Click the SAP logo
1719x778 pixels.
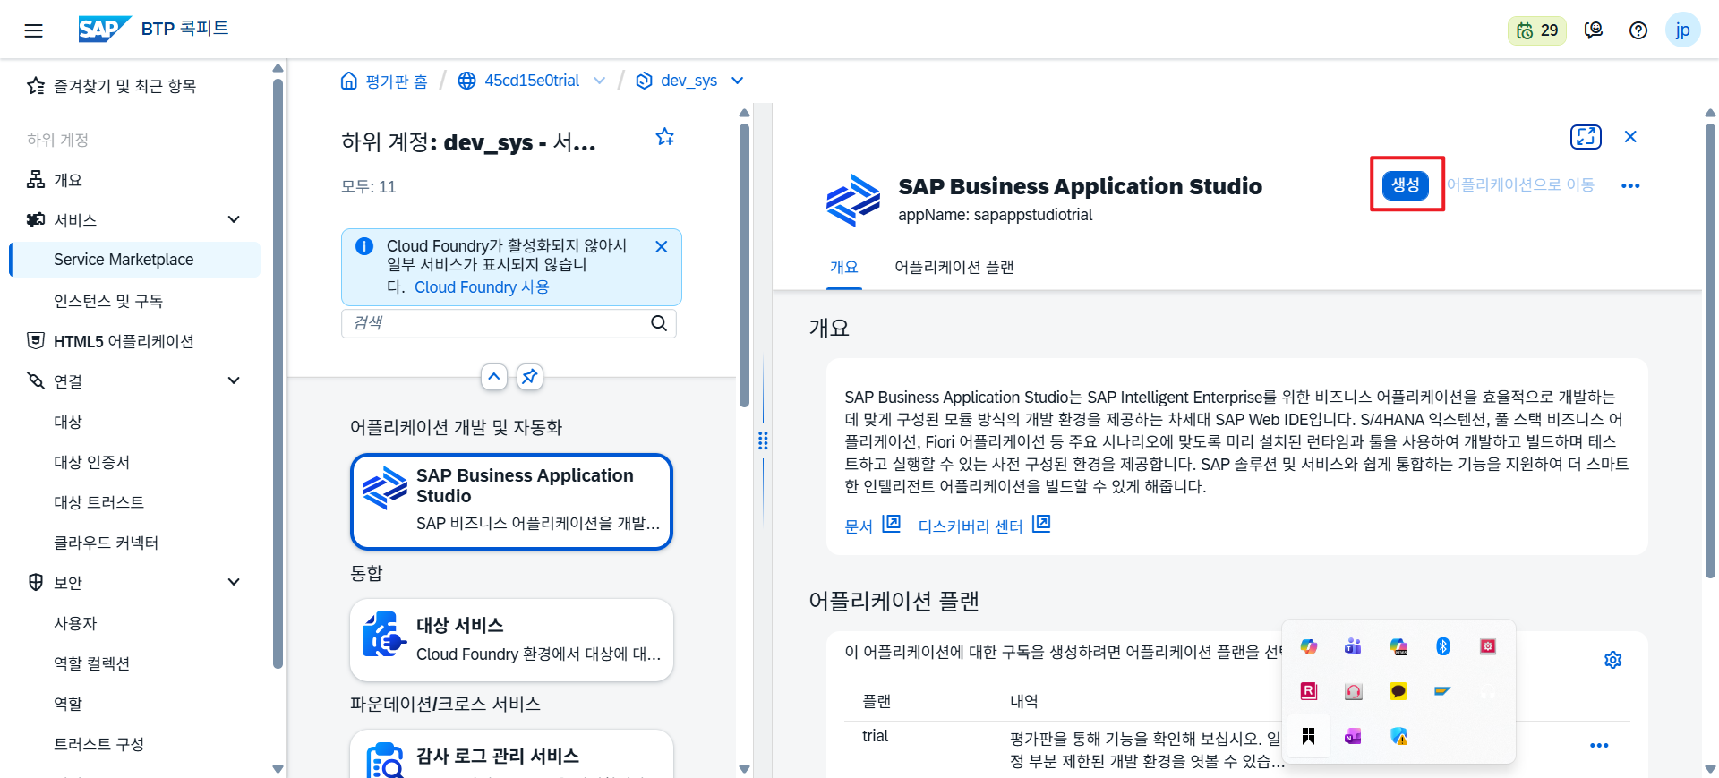(104, 29)
